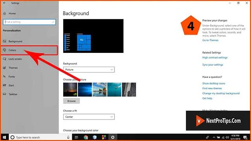Open the clock showing 4:58 PM
The height and width of the screenshot is (141, 251).
point(235,137)
